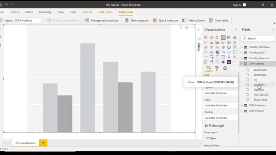Open the Format paint roller tab
This screenshot has width=276, height=155.
[x=217, y=68]
